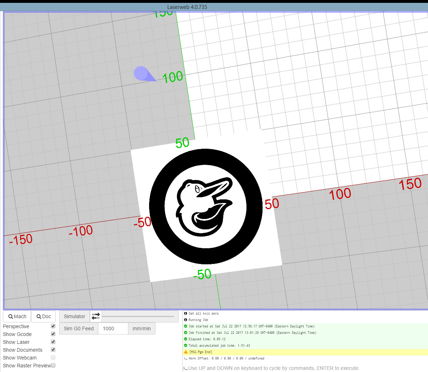Enable the Show Raster Preview checkbox
The width and height of the screenshot is (428, 372).
(x=53, y=365)
